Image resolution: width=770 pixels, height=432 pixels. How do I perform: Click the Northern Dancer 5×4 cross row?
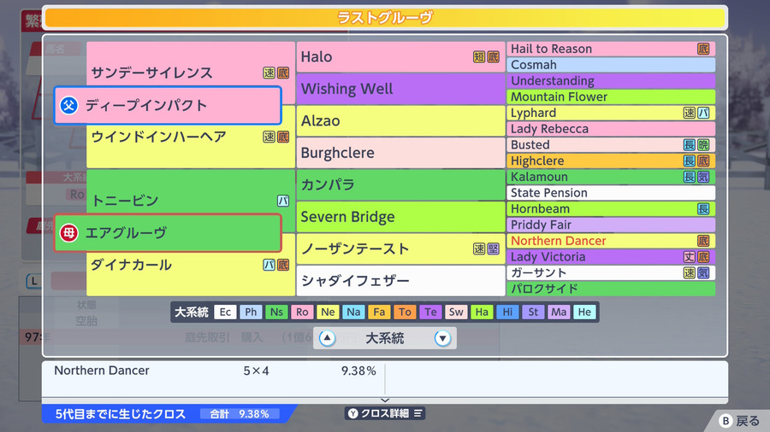pyautogui.click(x=214, y=371)
